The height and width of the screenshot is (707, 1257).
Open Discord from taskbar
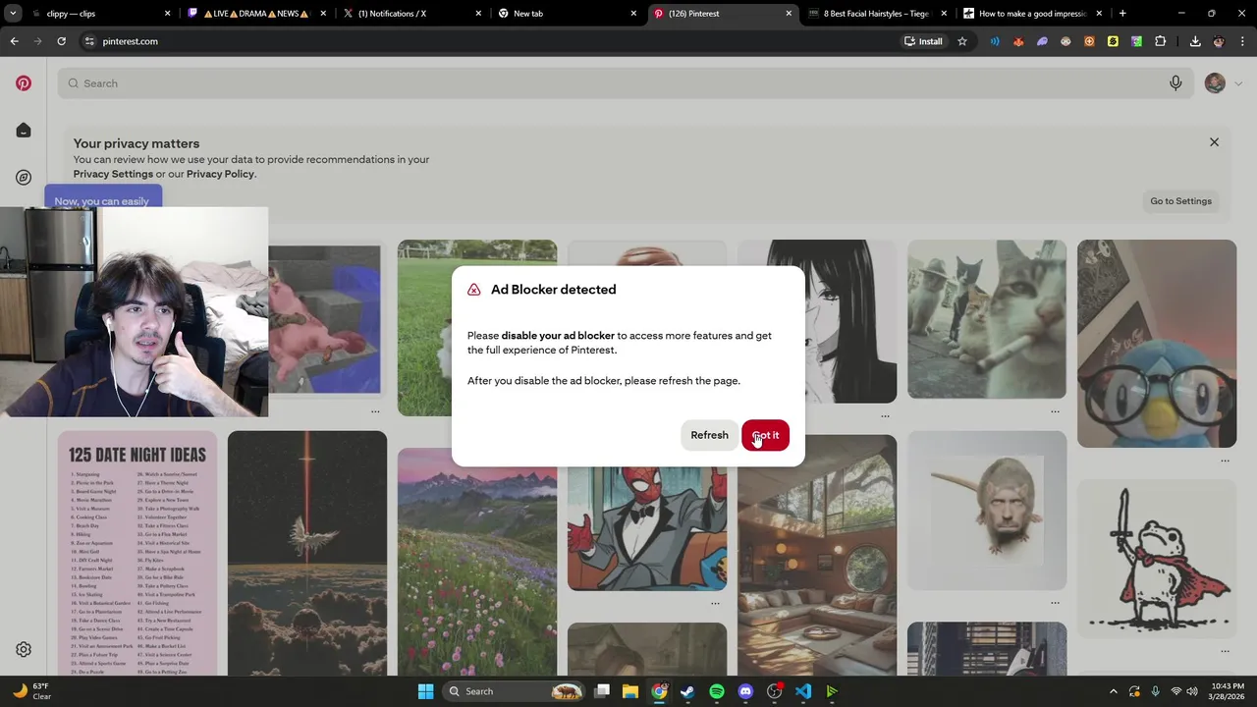coord(745,691)
